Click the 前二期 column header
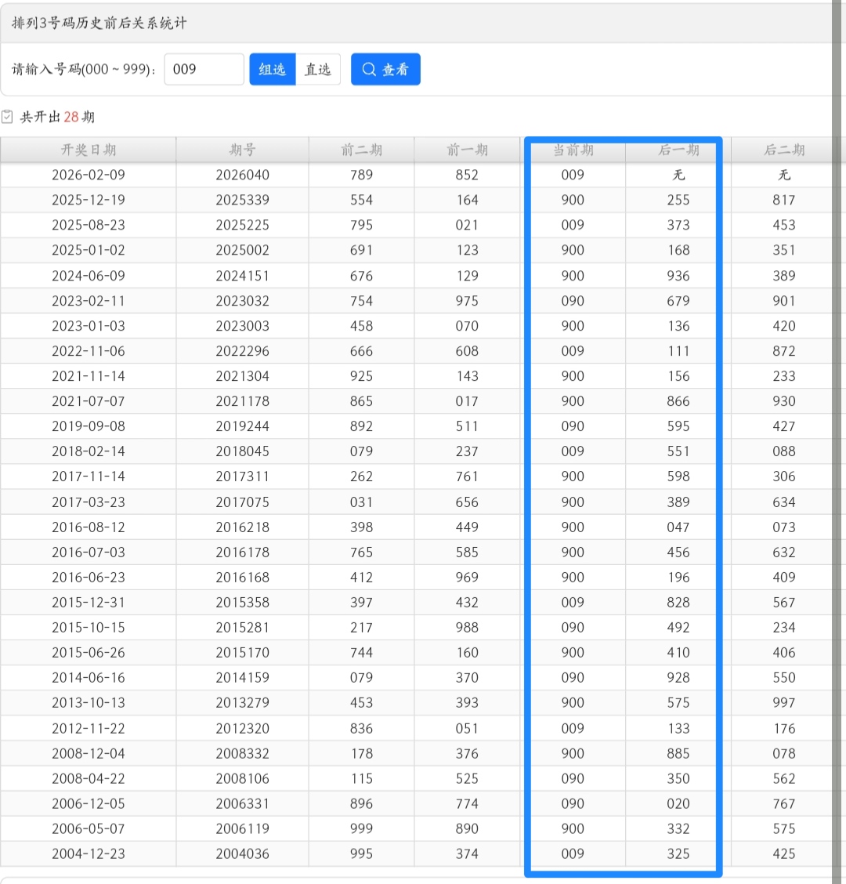The height and width of the screenshot is (884, 846). pos(361,150)
